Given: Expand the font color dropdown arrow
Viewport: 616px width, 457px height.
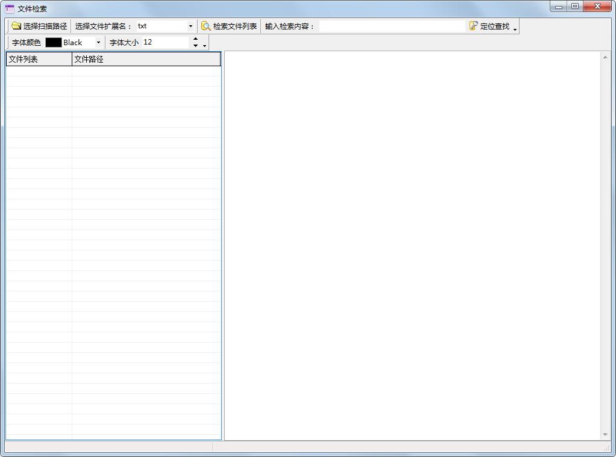Looking at the screenshot, I should click(x=98, y=42).
